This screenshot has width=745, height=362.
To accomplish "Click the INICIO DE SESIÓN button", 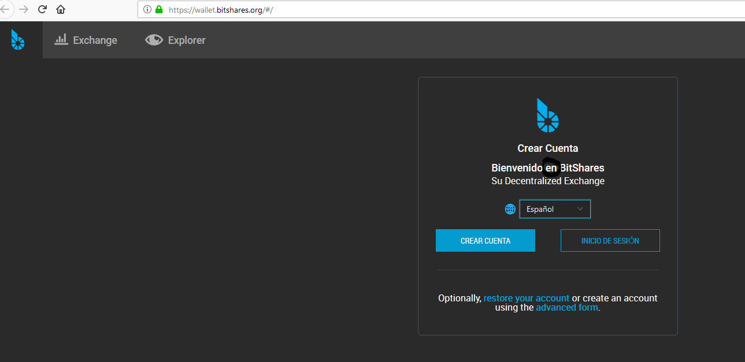I will [610, 241].
